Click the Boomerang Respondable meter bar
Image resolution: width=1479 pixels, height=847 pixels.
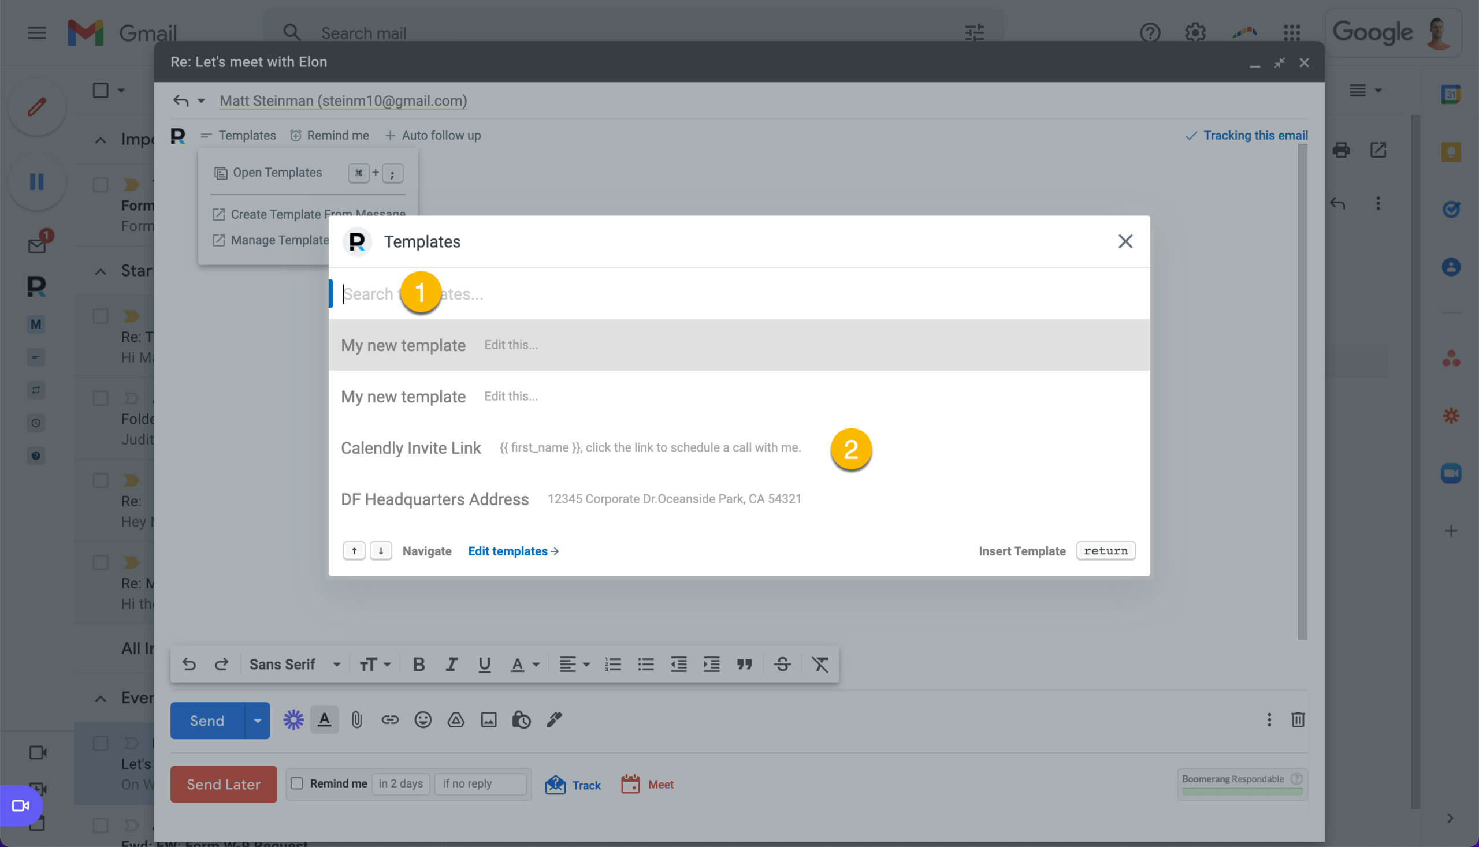tap(1242, 791)
